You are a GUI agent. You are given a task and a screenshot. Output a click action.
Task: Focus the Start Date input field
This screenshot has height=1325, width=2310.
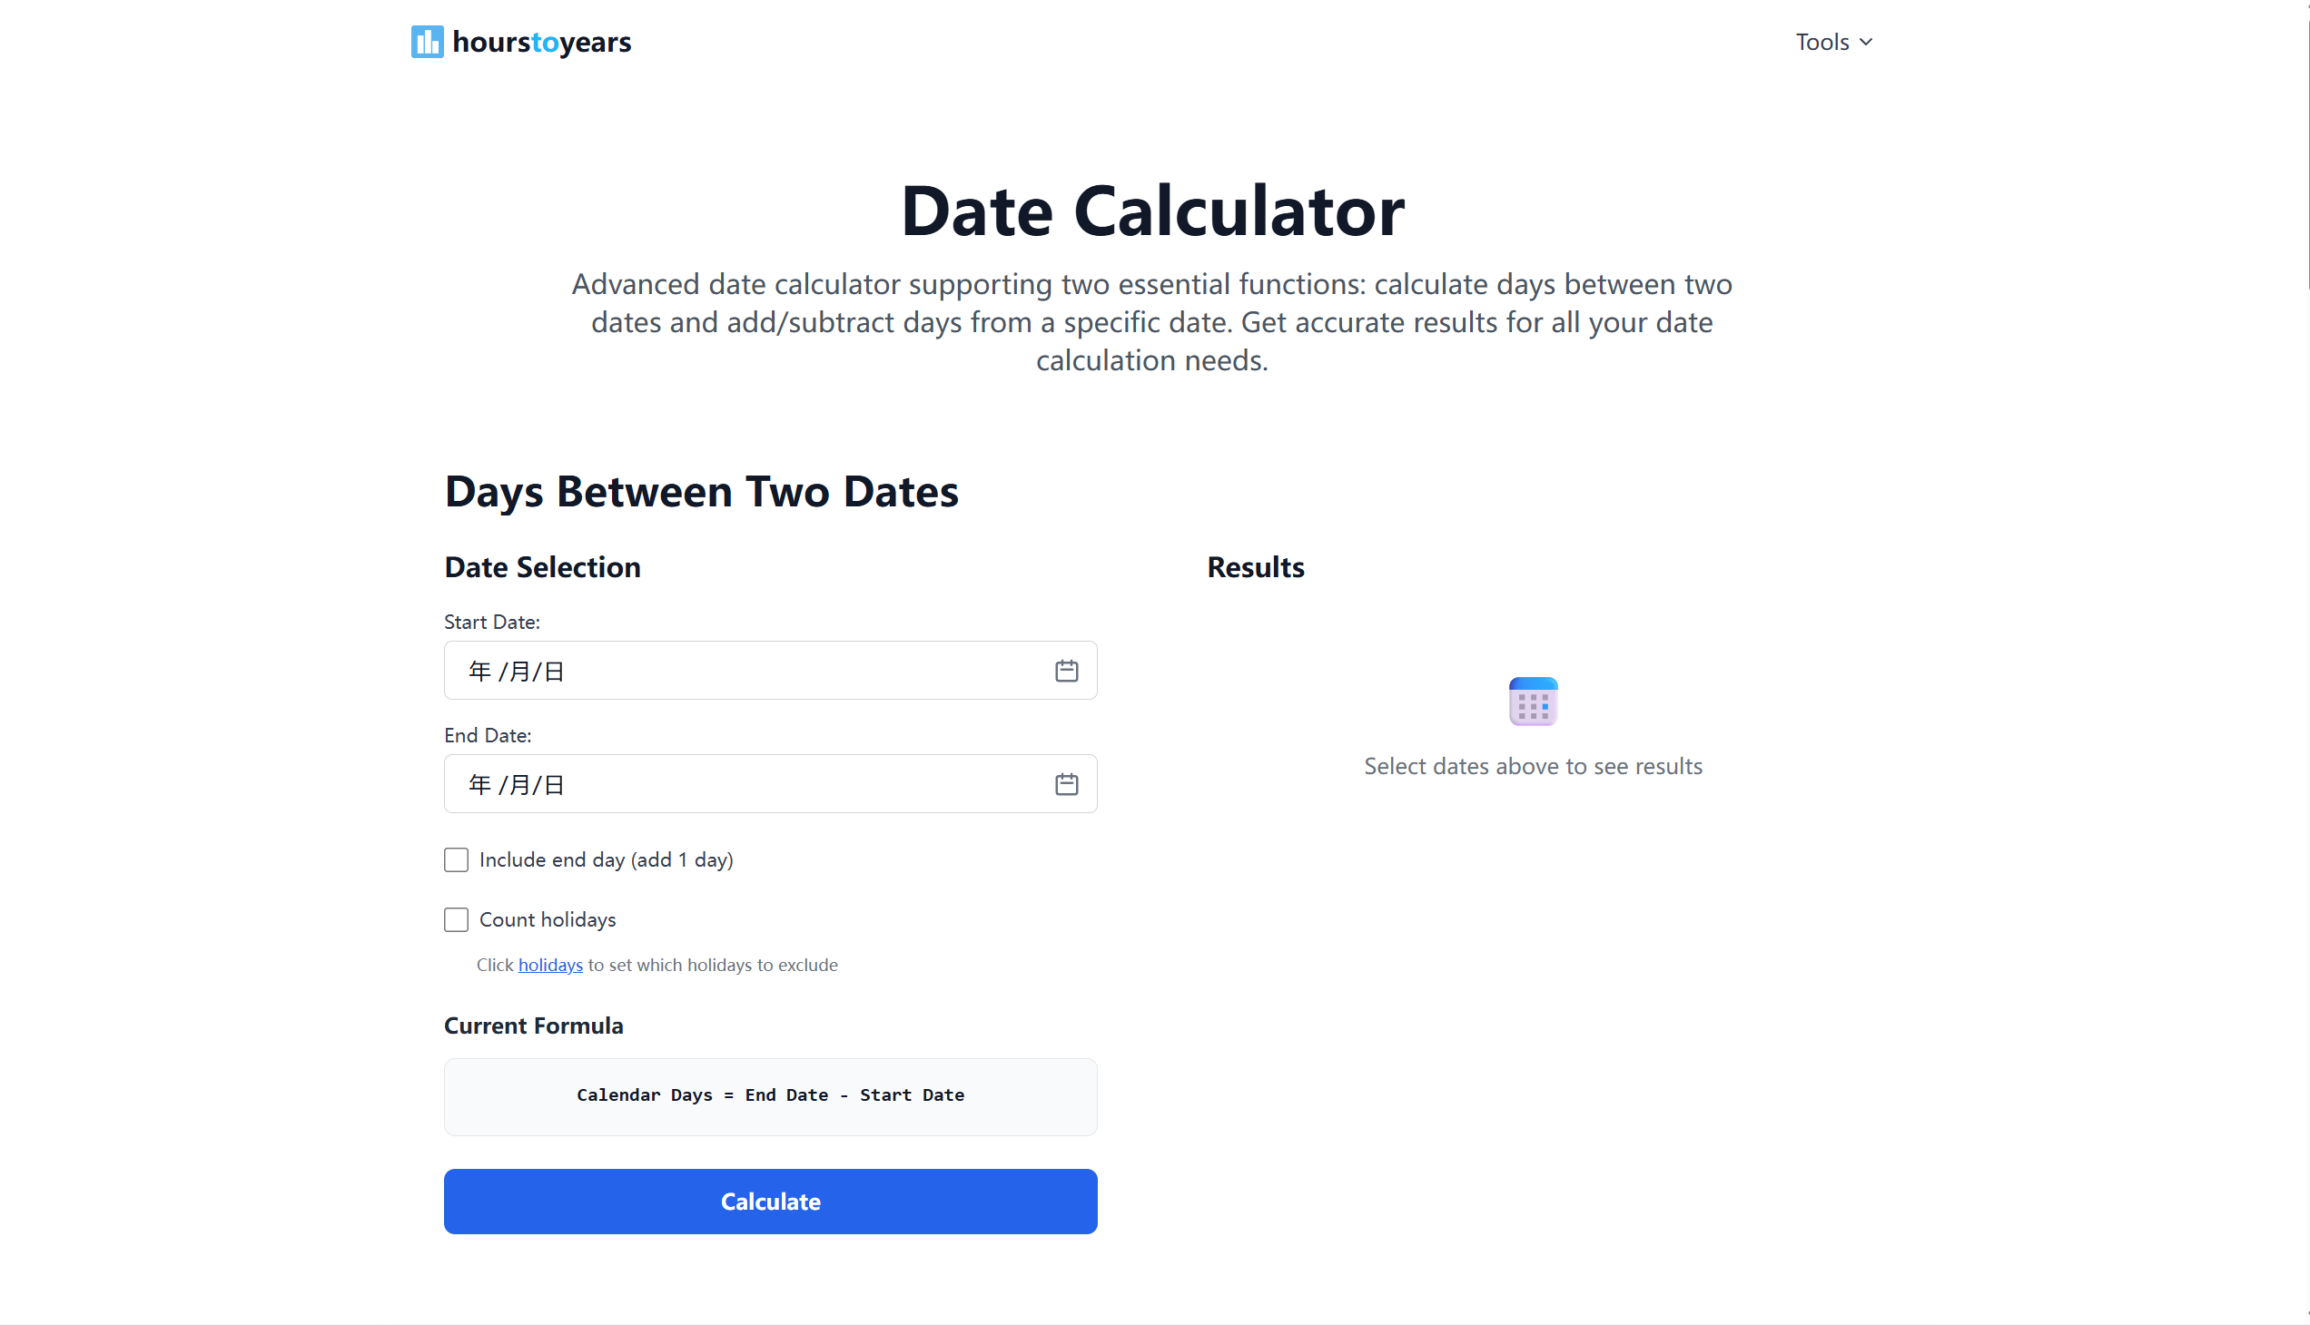(x=770, y=671)
